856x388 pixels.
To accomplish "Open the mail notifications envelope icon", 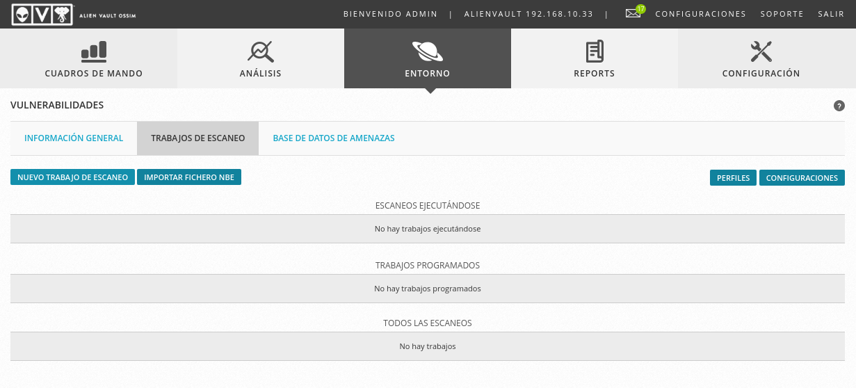I will coord(632,13).
